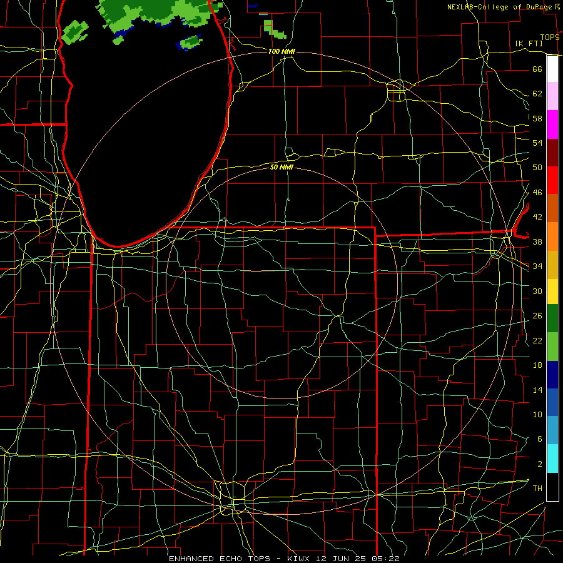Click the 22 legend value
This screenshot has height=563, width=563.
click(x=537, y=340)
